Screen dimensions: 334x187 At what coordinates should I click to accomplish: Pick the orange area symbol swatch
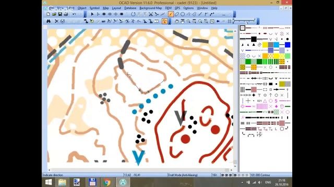click(265, 56)
